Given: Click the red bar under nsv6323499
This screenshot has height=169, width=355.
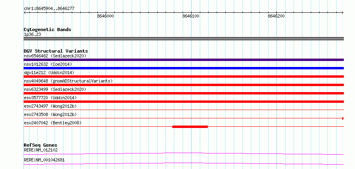Looking at the screenshot, I should pyautogui.click(x=184, y=93).
